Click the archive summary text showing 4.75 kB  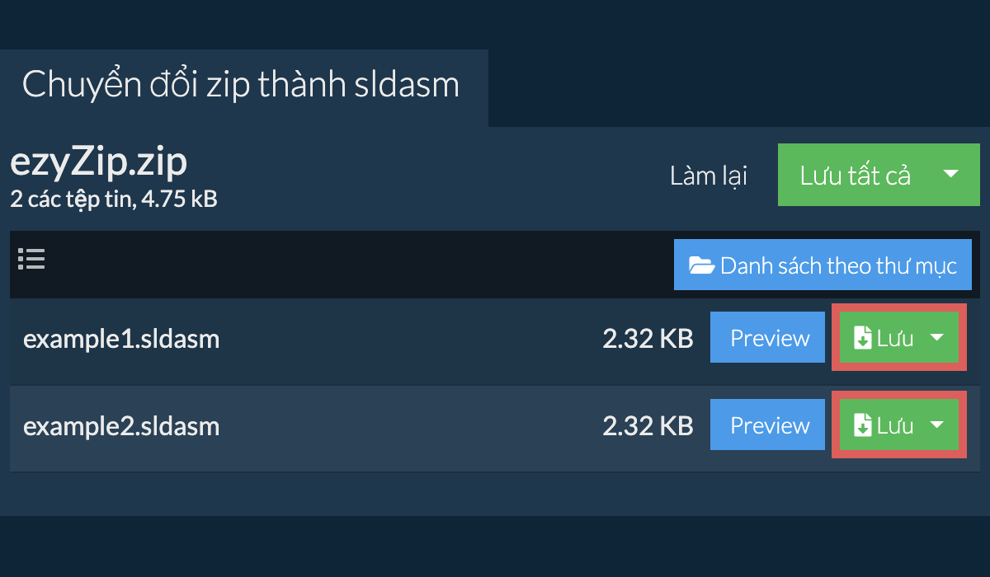(x=114, y=199)
